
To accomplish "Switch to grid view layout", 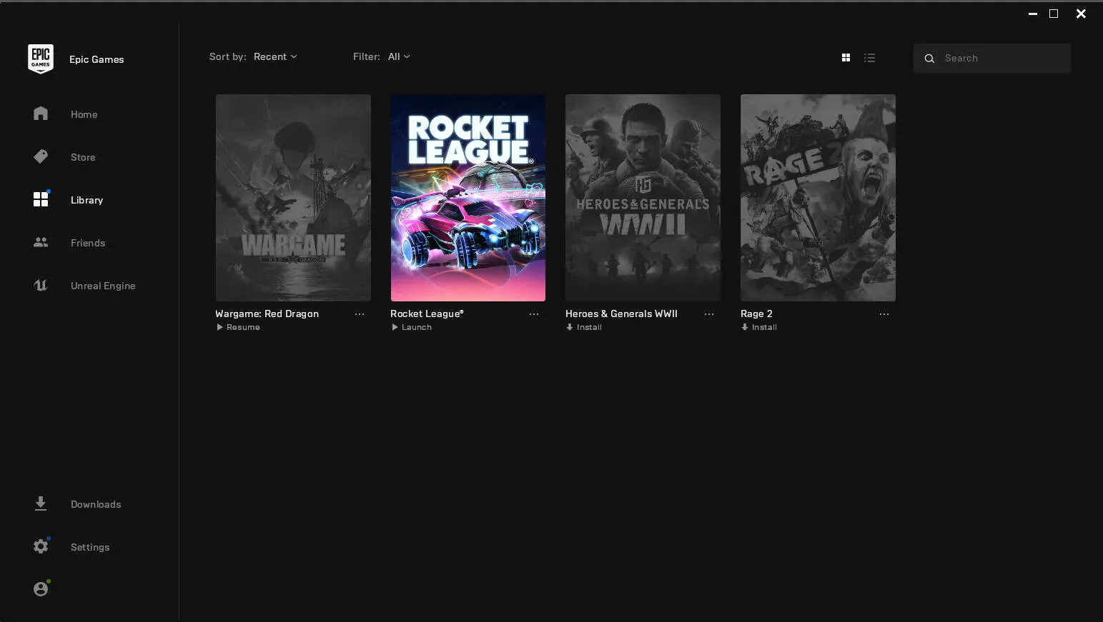I will (846, 58).
